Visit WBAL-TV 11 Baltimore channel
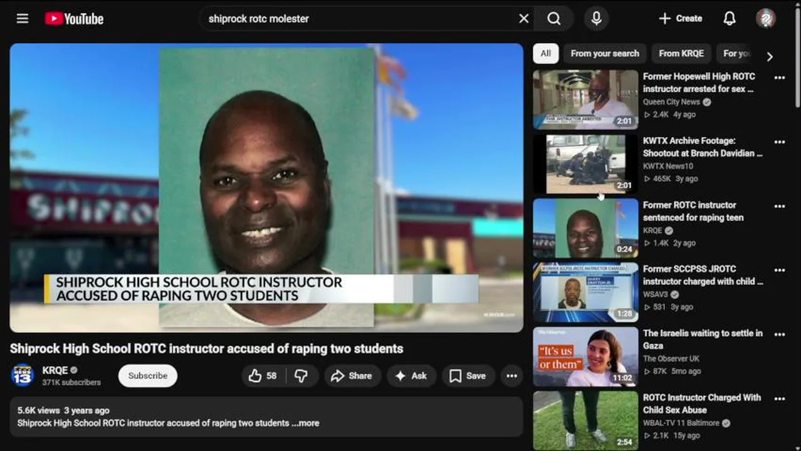The width and height of the screenshot is (801, 451). pyautogui.click(x=681, y=423)
